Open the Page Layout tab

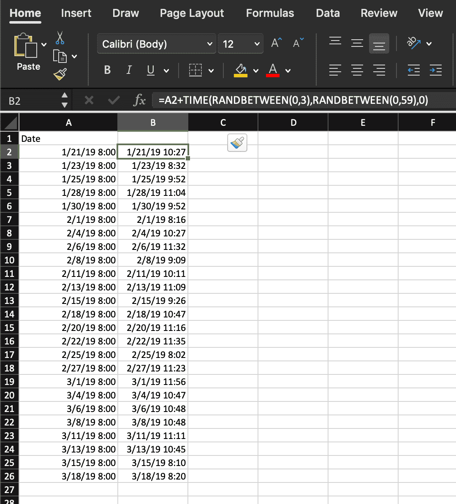tap(192, 13)
